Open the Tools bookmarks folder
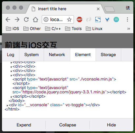Viewport: 135px width, 133px height. (x=73, y=29)
